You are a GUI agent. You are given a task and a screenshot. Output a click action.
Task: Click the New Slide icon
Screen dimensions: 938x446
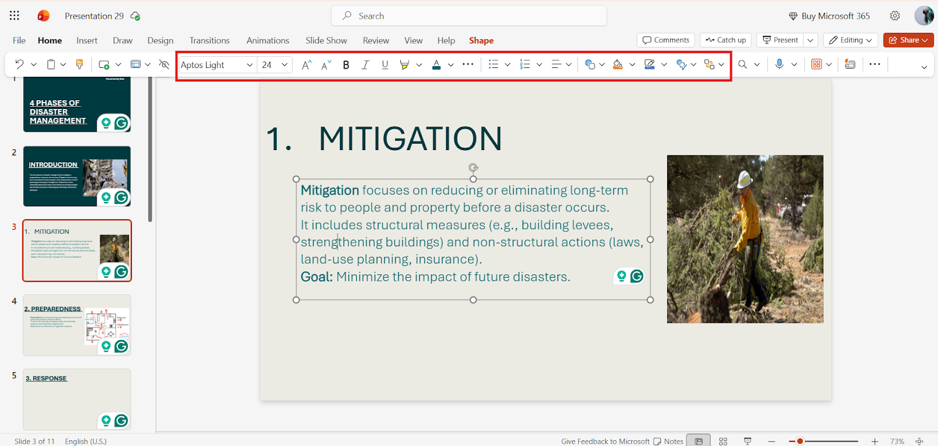click(x=104, y=64)
